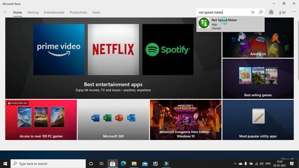
Task: Open the Home tab
Action: pyautogui.click(x=17, y=13)
